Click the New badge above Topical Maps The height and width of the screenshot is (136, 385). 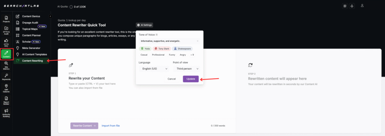click(42, 26)
